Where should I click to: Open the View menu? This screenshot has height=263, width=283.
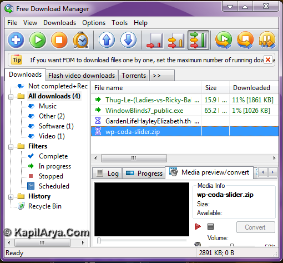coord(30,23)
